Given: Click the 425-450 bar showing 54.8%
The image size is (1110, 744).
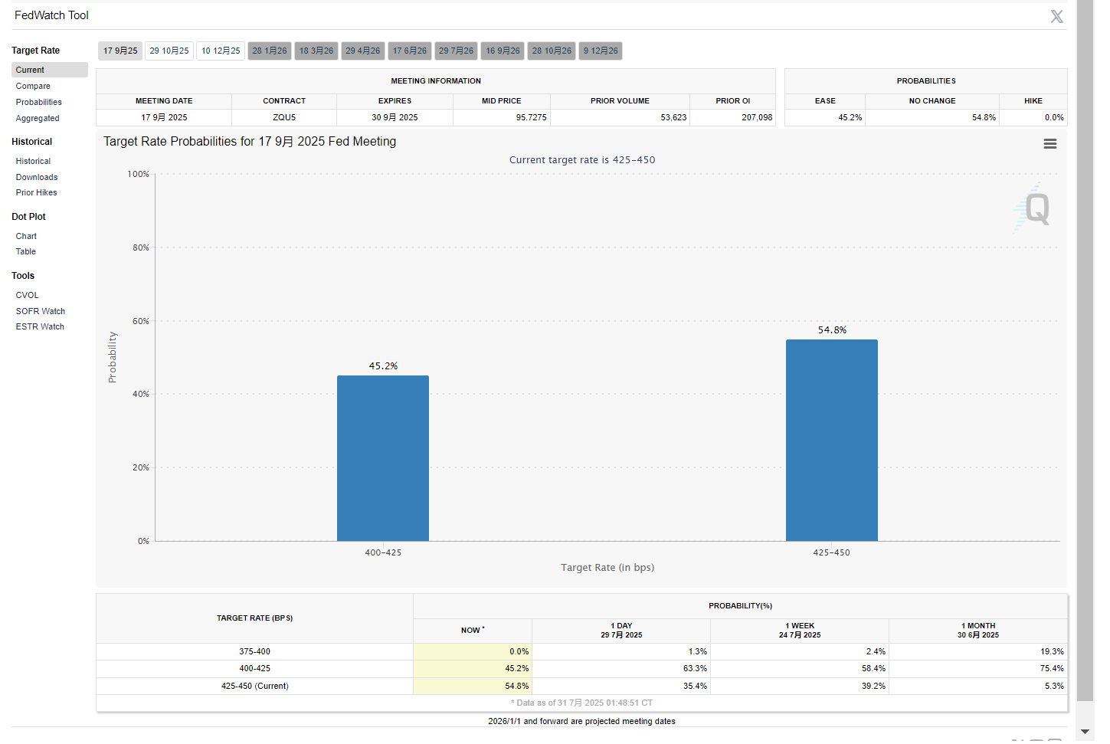Looking at the screenshot, I should 831,441.
